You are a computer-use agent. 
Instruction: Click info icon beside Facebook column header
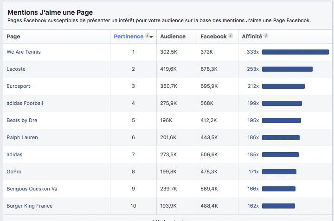coord(231,36)
